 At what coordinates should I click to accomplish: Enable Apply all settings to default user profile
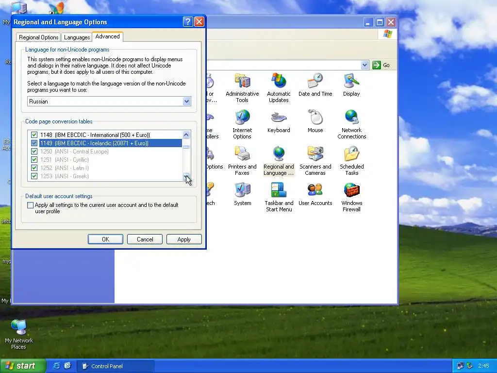(x=31, y=205)
